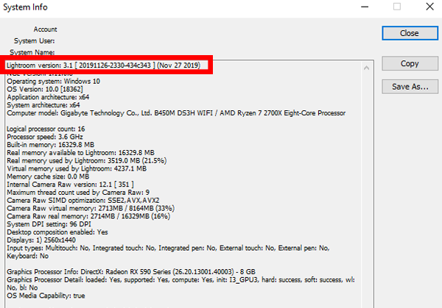
Task: Click the scrollbar up arrow
Action: pos(366,68)
